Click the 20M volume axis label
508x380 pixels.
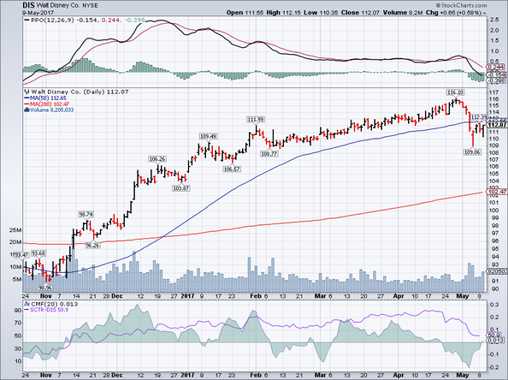(x=15, y=242)
